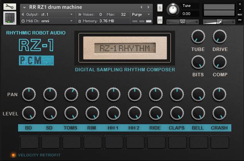Click the Max voices value 32

[123, 15]
